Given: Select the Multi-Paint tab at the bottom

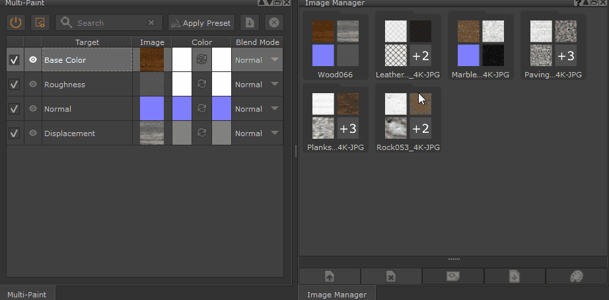Looking at the screenshot, I should tap(26, 294).
